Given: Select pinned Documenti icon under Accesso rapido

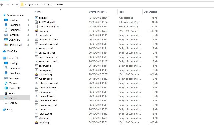Looking at the screenshot, I should click(6, 30).
